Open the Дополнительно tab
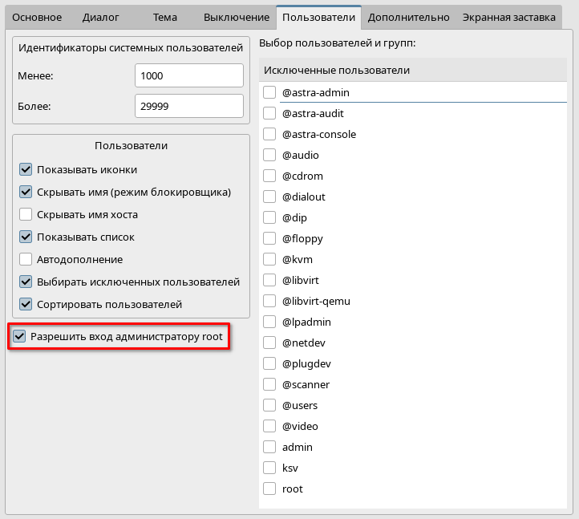Viewport: 579px width, 519px height. pos(407,17)
